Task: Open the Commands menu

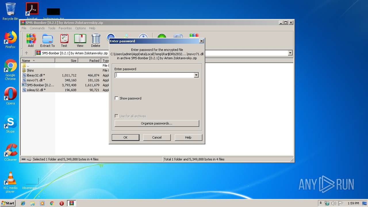Action: [x=37, y=28]
